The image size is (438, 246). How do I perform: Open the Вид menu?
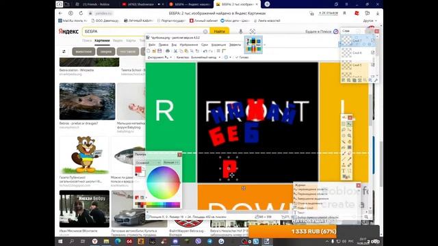coord(174,44)
